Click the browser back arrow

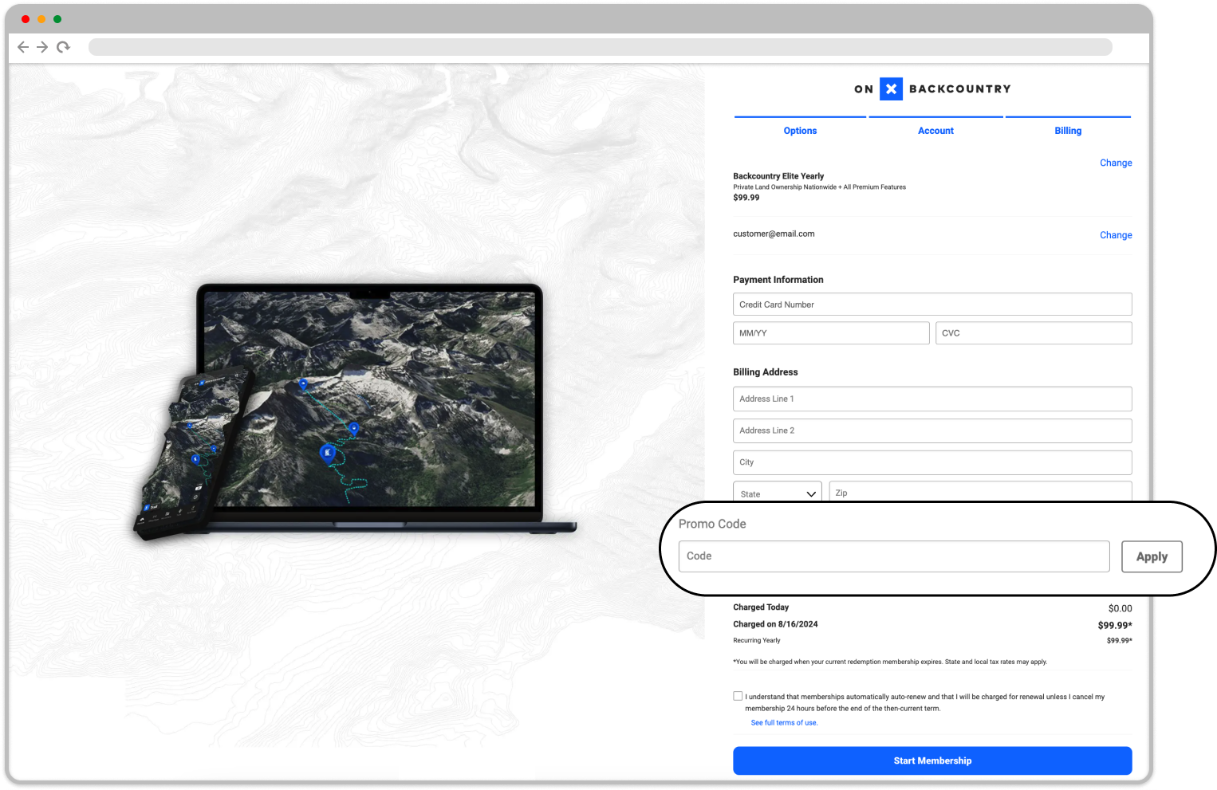23,47
